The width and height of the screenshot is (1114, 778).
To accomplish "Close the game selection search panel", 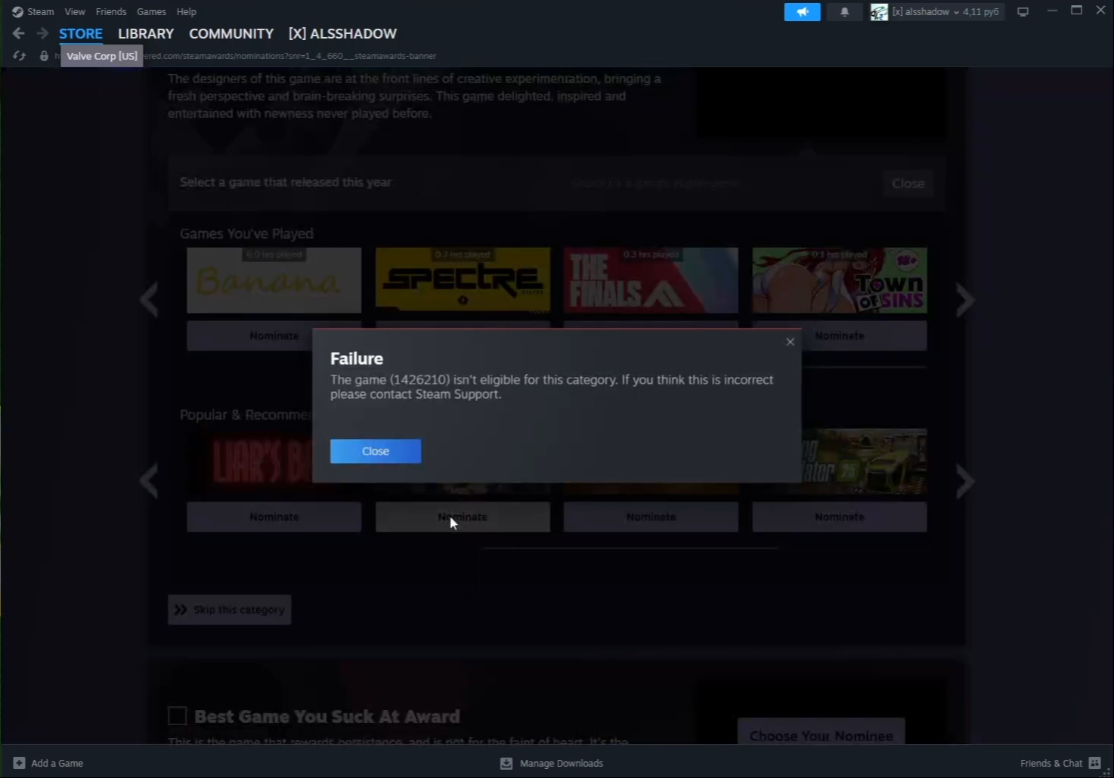I will (x=908, y=184).
